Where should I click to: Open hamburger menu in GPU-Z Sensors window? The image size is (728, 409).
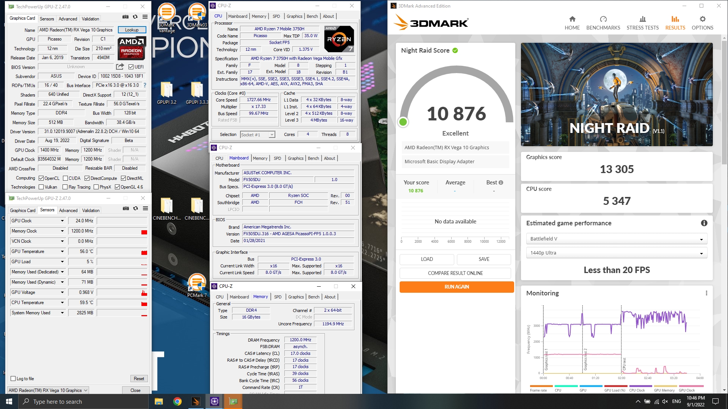[145, 208]
